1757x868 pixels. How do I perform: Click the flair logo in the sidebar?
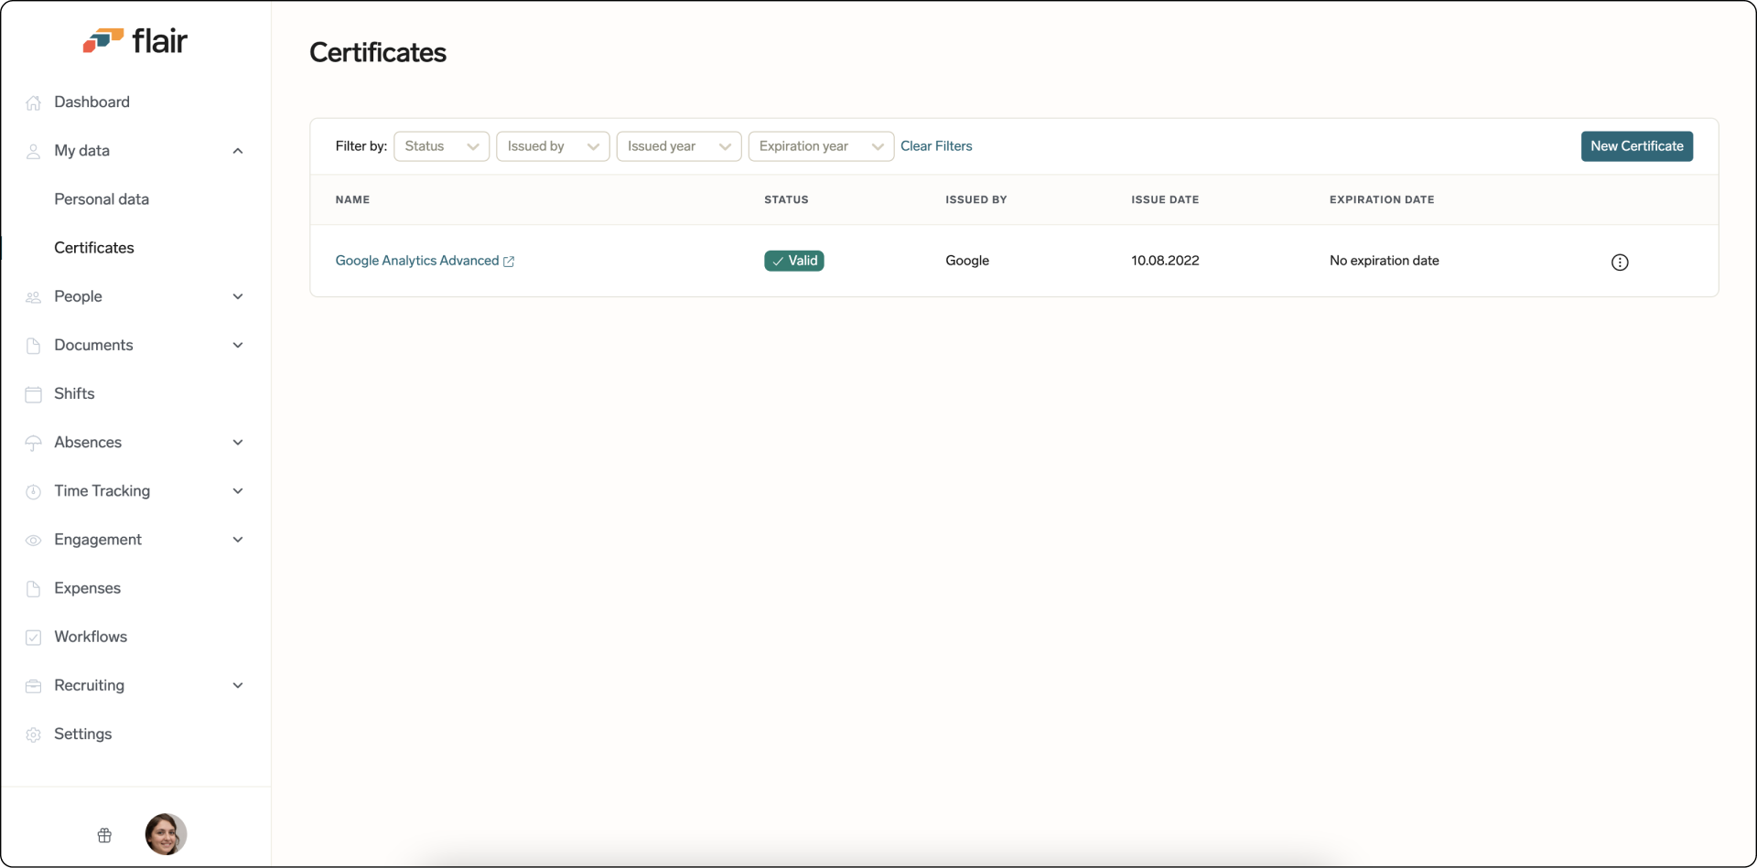click(135, 40)
